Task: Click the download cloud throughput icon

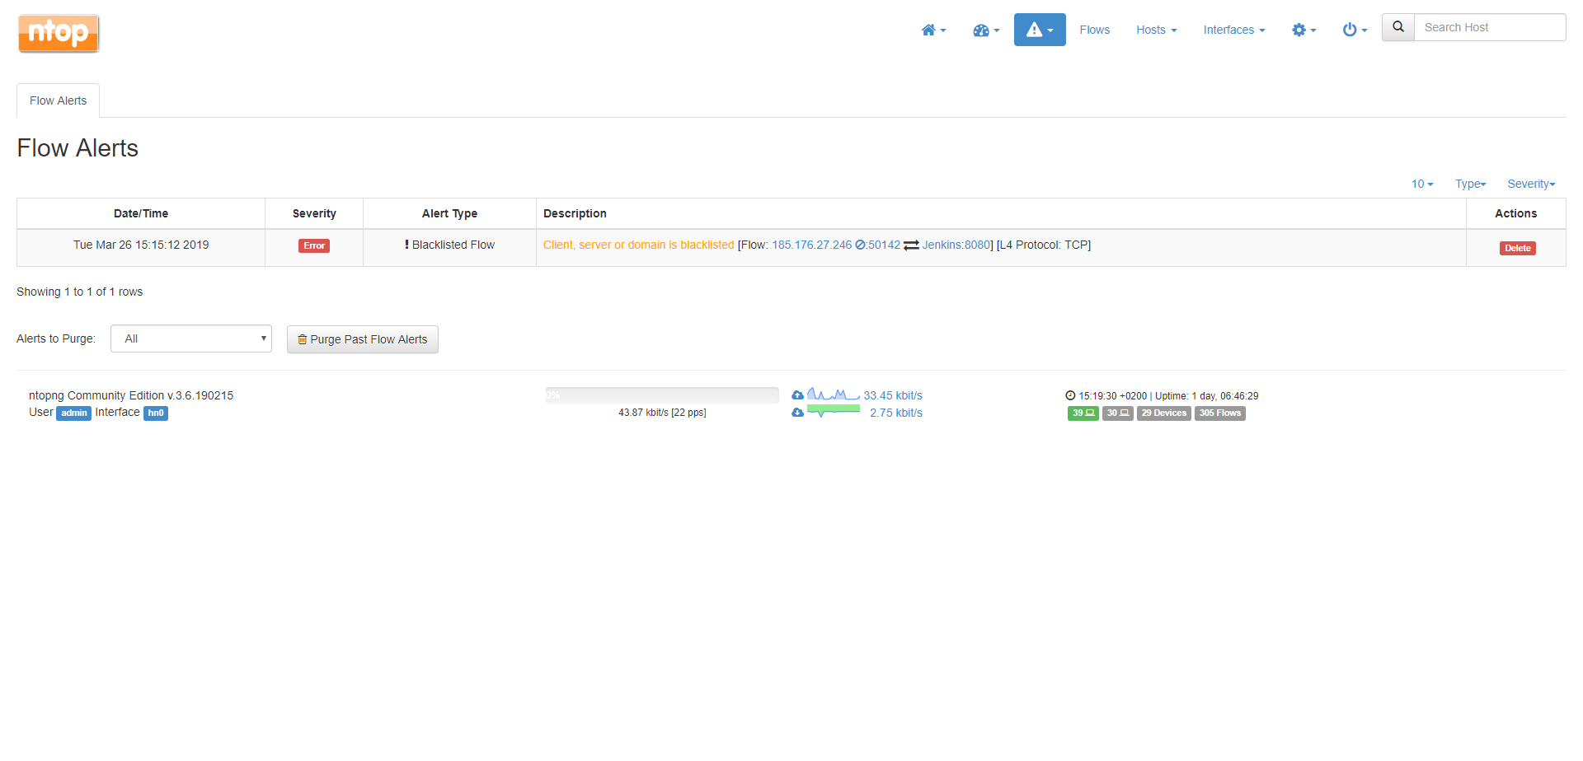Action: [x=797, y=413]
